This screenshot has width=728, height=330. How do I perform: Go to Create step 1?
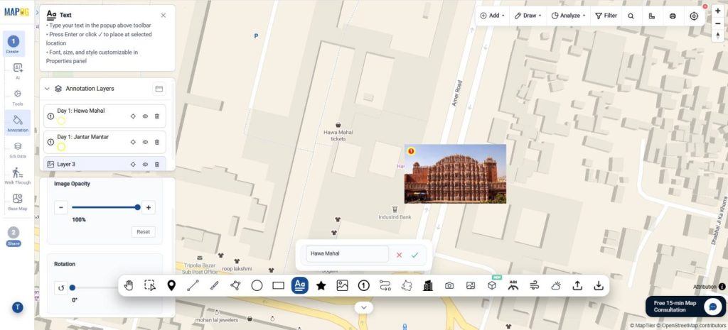click(14, 44)
